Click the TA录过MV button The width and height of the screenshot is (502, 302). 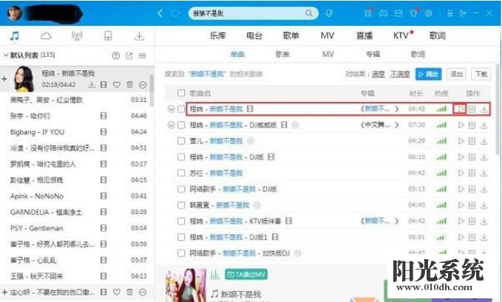(246, 275)
